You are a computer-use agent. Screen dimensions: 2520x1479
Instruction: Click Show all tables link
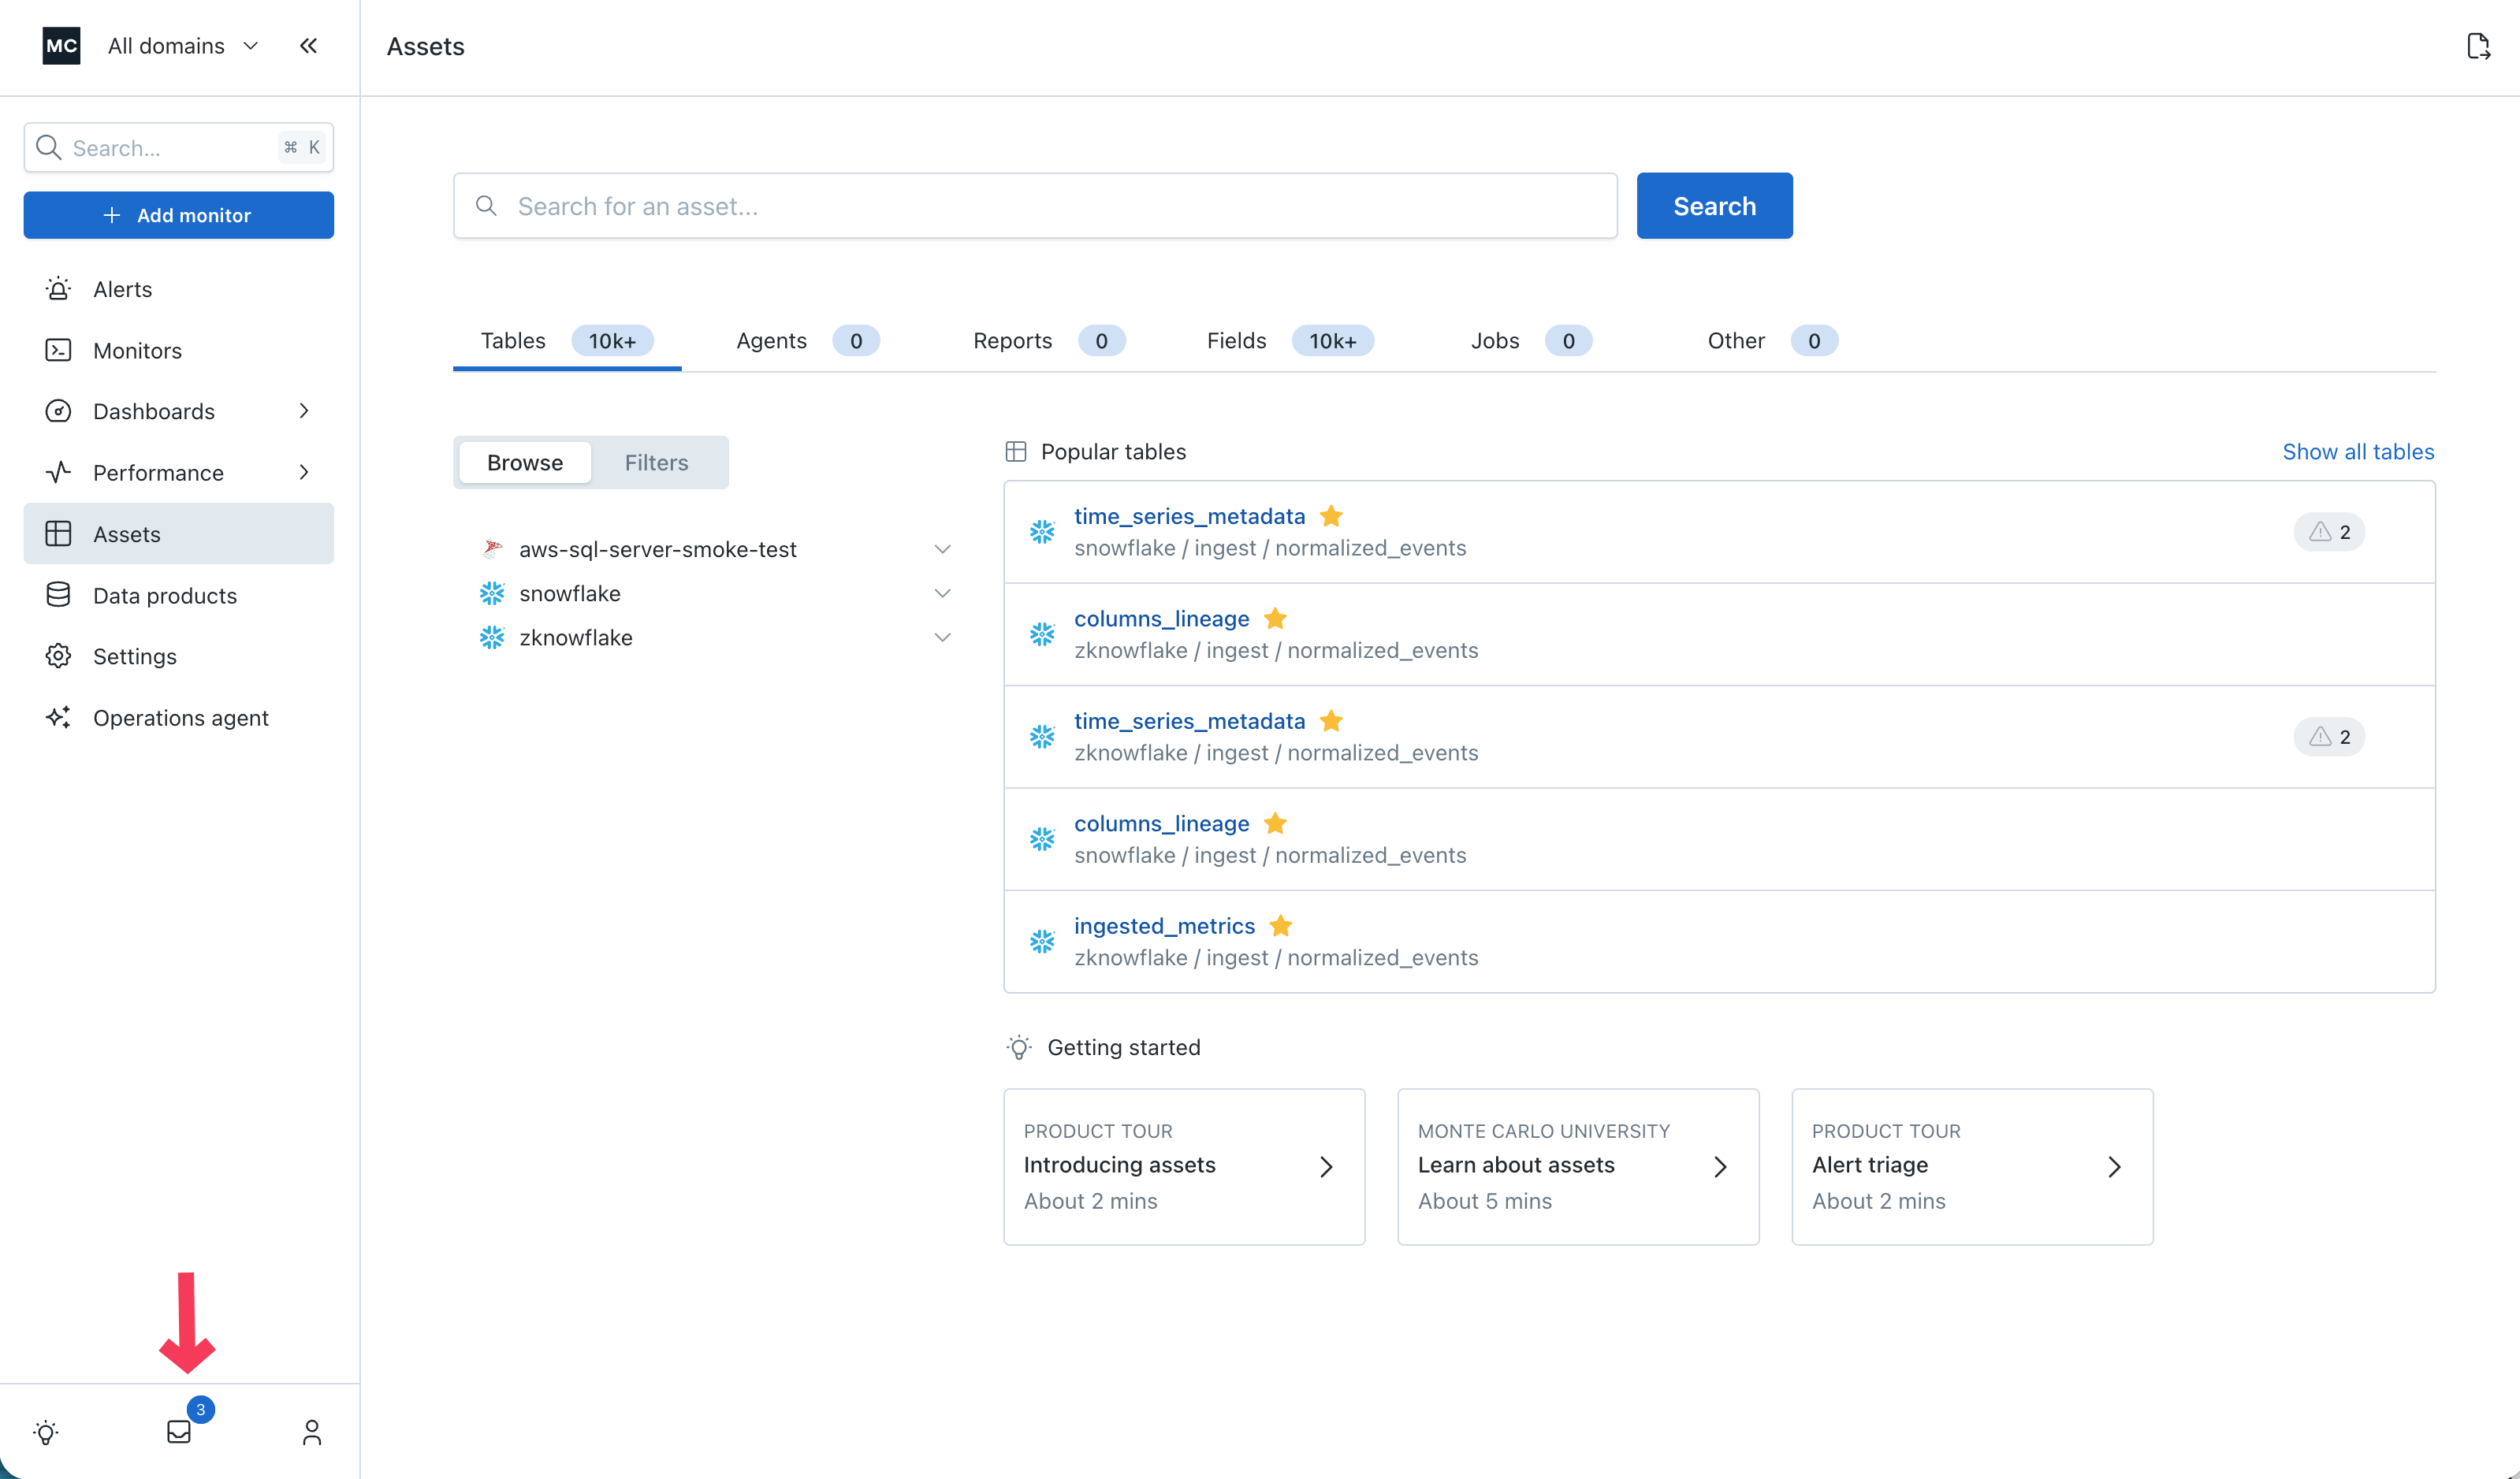pos(2357,452)
